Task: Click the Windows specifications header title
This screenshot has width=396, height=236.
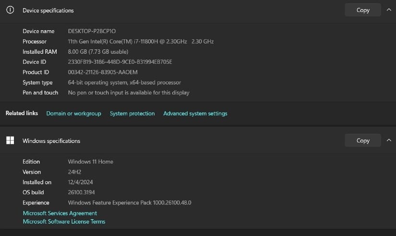Action: click(51, 141)
